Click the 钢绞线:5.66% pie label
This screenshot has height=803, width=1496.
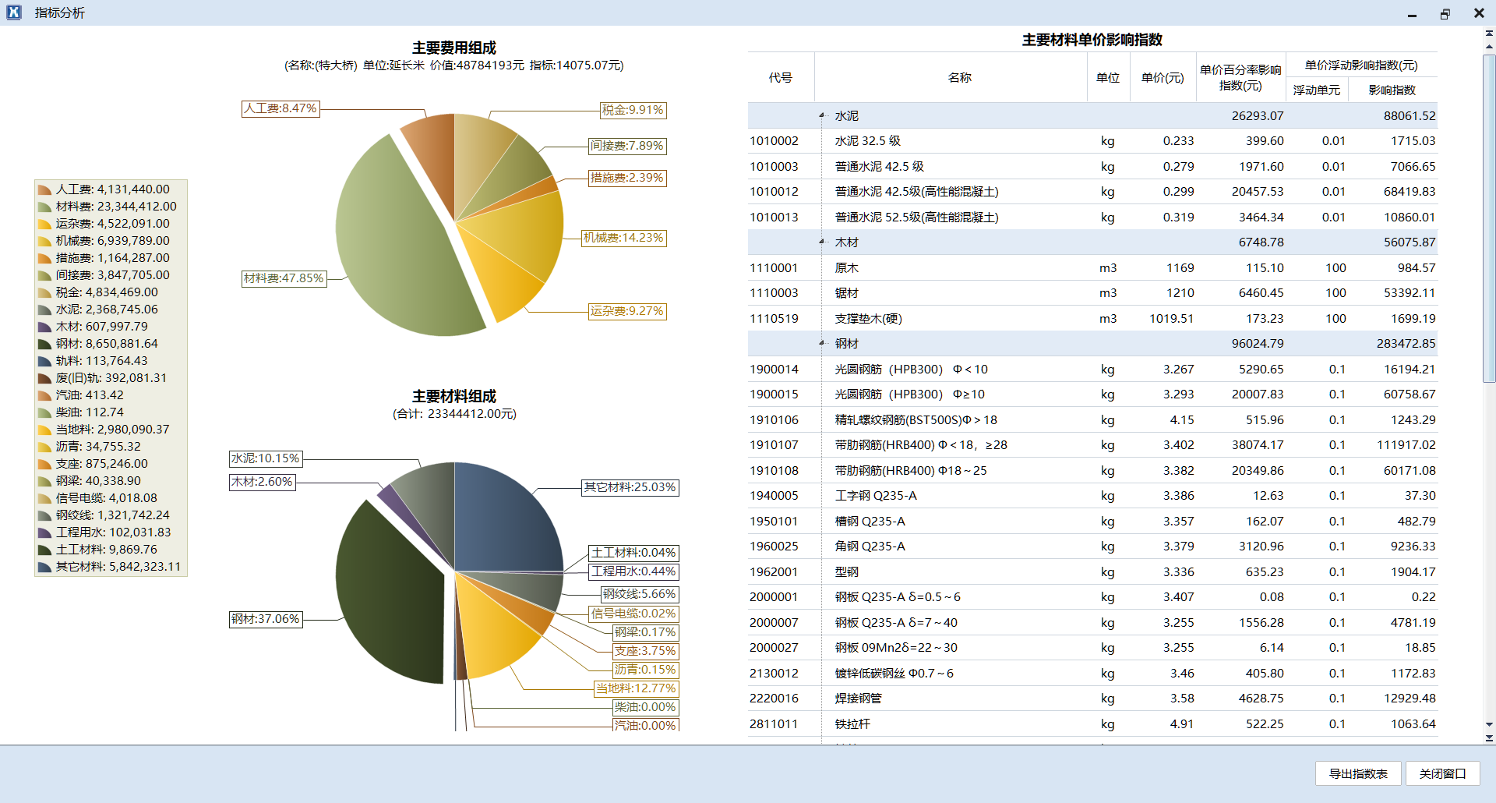click(640, 594)
